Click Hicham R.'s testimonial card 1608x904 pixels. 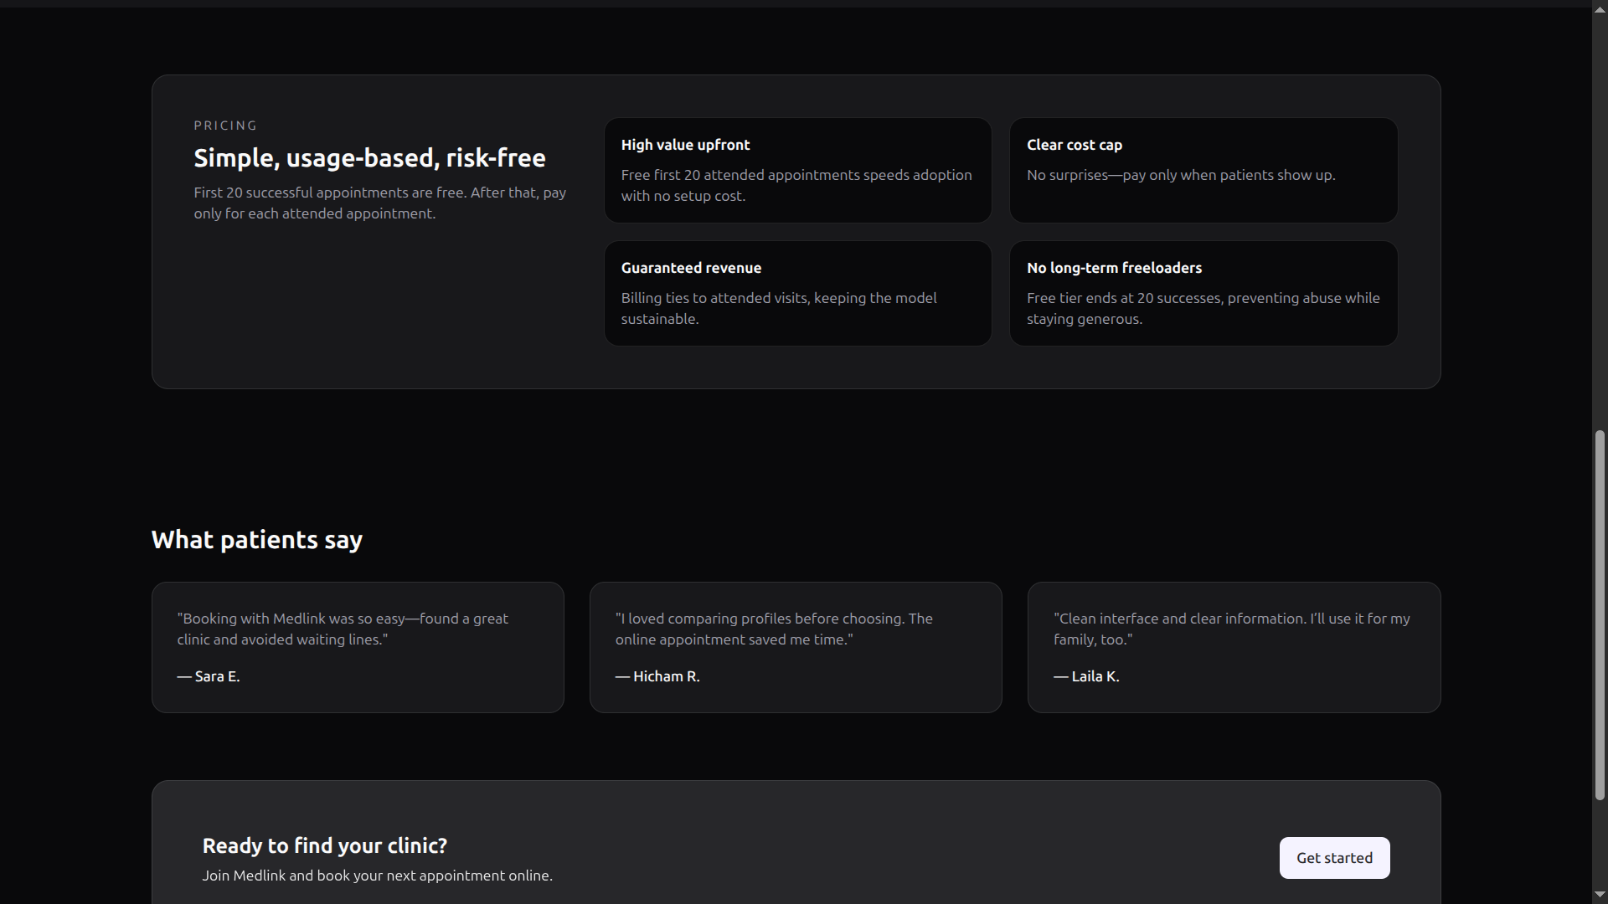point(796,647)
